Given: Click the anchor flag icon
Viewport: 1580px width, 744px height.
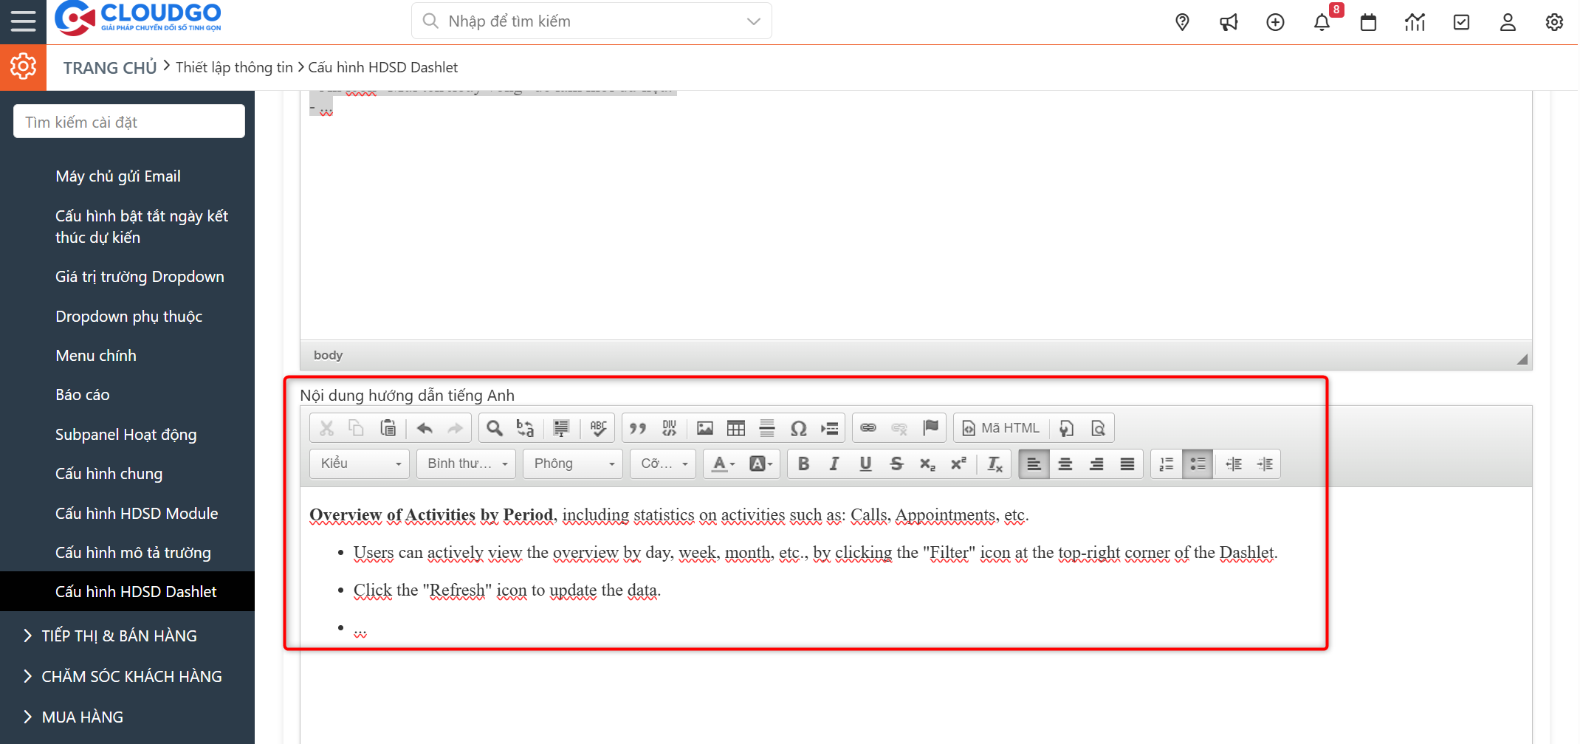Looking at the screenshot, I should coord(930,428).
